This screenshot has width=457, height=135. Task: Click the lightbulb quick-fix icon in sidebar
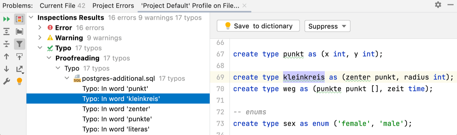click(19, 81)
